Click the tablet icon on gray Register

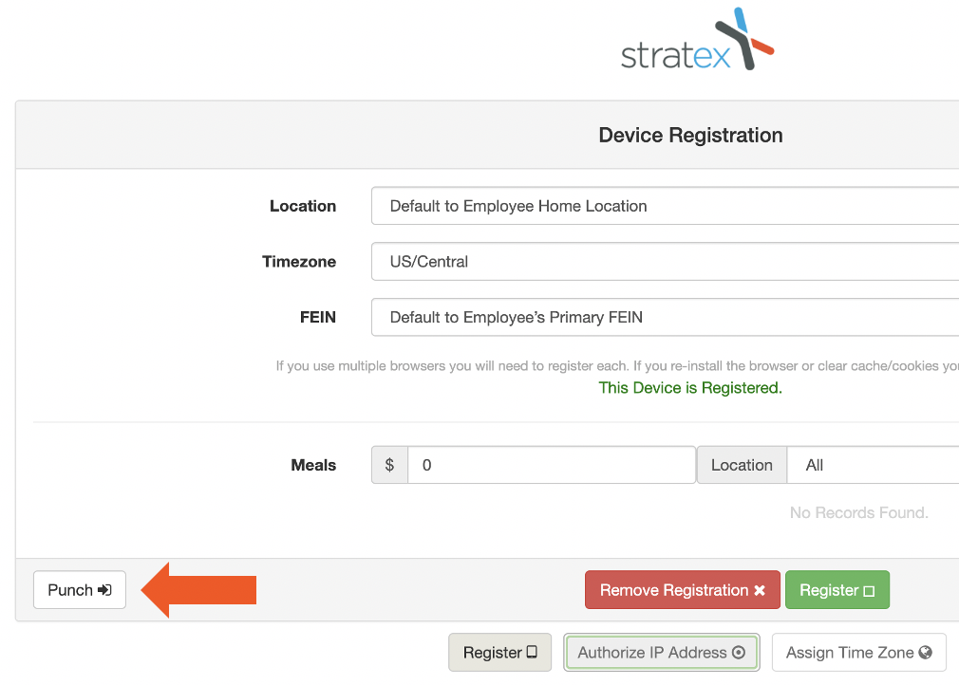532,653
